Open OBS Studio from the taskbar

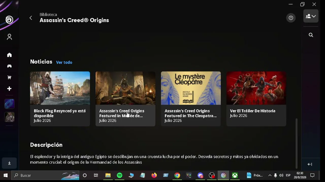click(x=212, y=175)
